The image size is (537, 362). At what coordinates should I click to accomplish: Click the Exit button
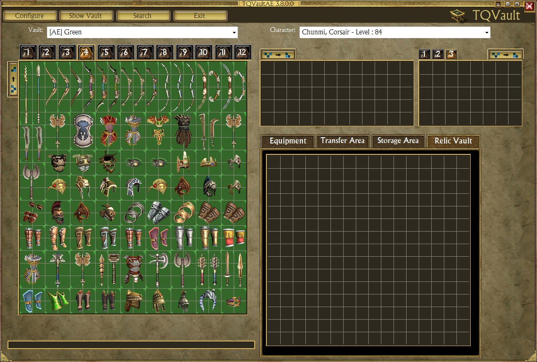pos(200,16)
